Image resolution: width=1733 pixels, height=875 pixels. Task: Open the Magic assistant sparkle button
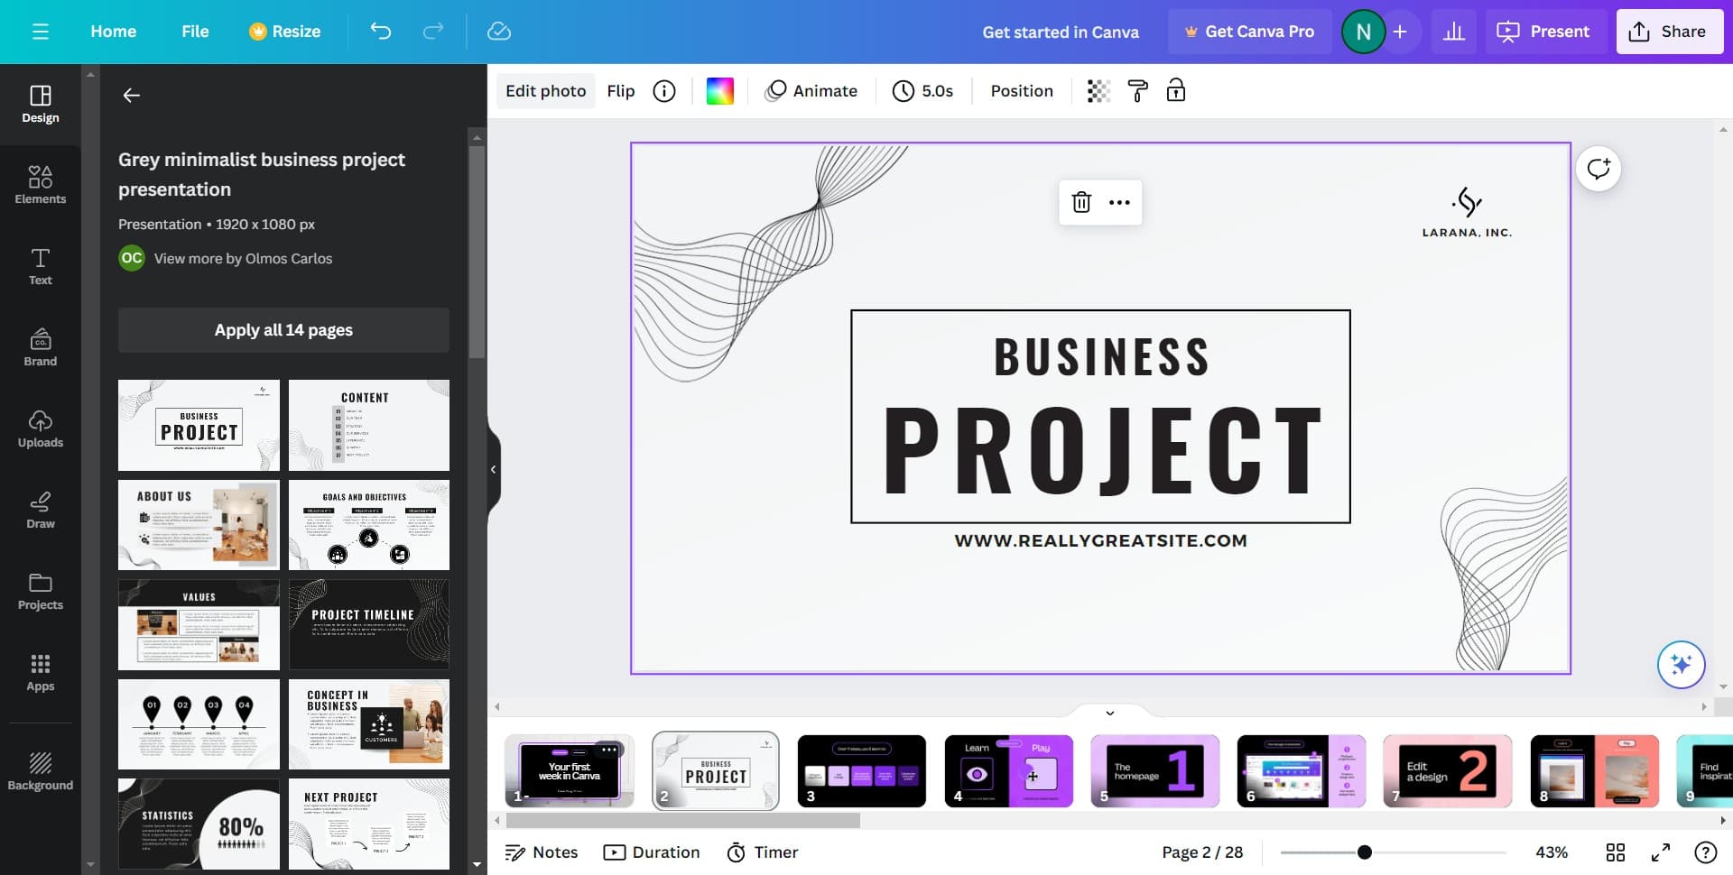pyautogui.click(x=1681, y=665)
